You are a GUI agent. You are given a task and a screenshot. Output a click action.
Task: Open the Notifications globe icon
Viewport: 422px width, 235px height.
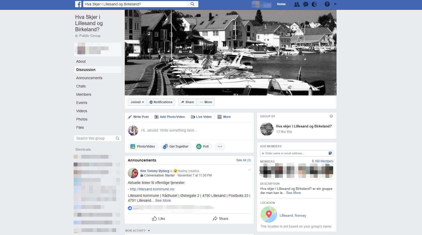point(314,4)
